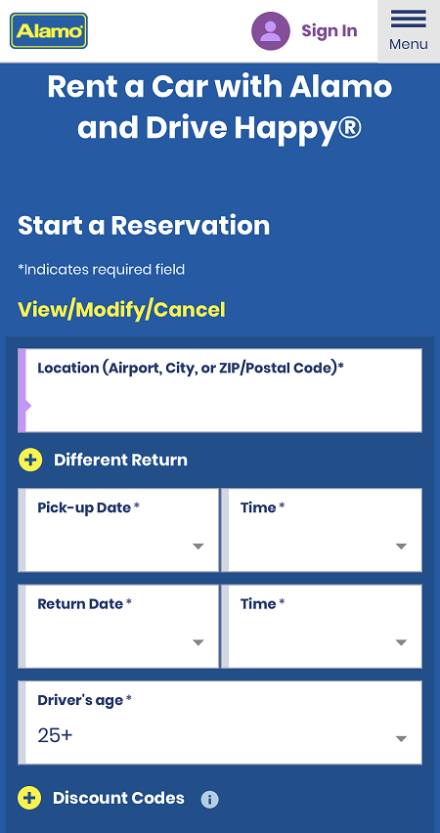
Task: Expand the Discount Codes section
Action: [118, 798]
